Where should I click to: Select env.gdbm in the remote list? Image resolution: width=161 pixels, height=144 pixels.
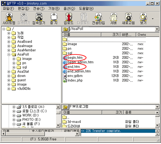click(x=75, y=76)
